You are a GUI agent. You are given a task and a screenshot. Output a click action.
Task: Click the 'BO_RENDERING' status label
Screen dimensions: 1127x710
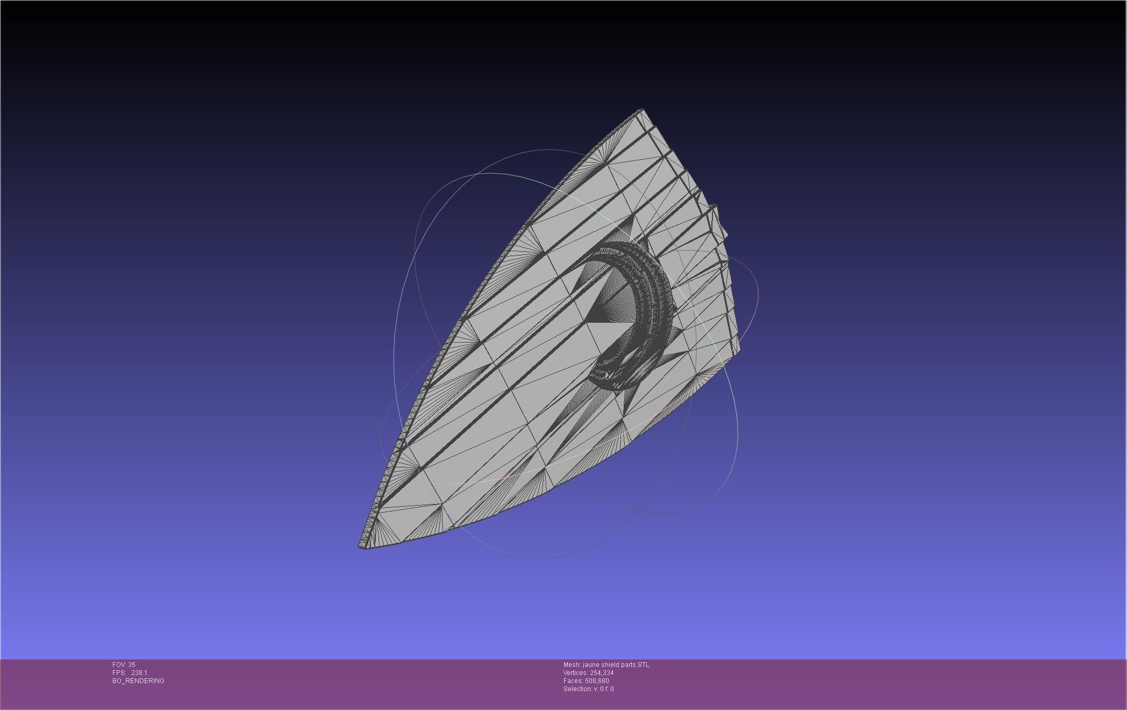click(x=138, y=681)
